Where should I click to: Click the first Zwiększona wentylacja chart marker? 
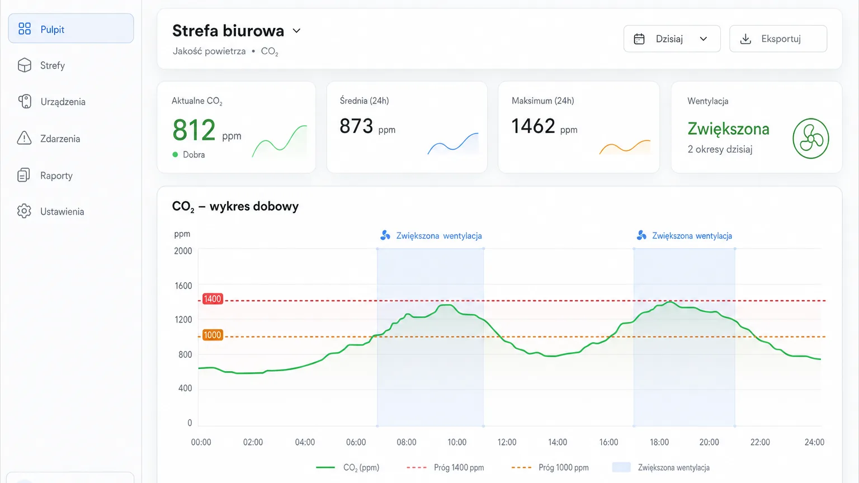coord(431,236)
